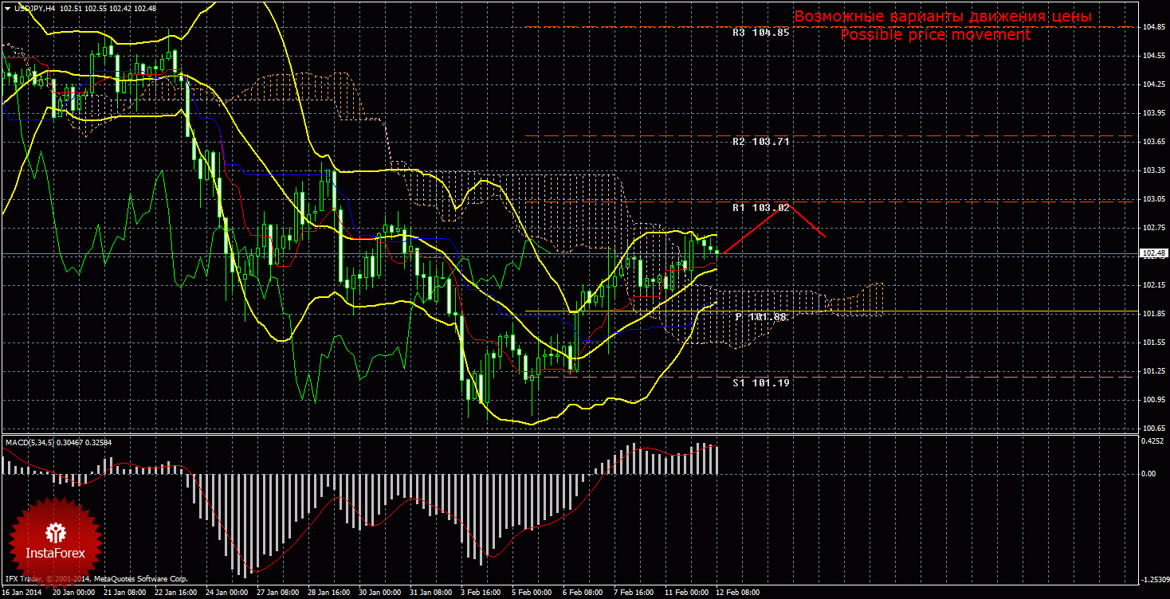Screen dimensions: 1170x599
Task: Click the InstaForex logo badge
Action: coord(55,540)
